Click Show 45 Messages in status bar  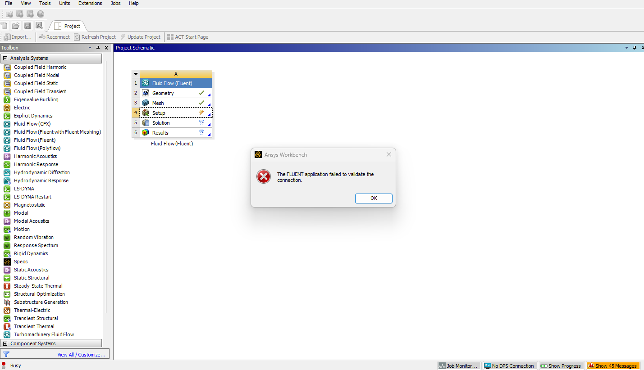tap(612, 366)
